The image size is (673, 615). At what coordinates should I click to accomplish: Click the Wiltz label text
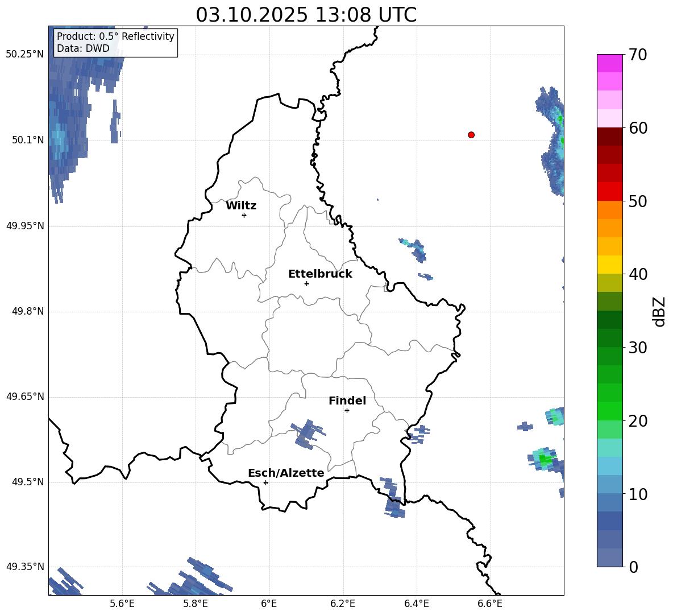click(x=241, y=206)
